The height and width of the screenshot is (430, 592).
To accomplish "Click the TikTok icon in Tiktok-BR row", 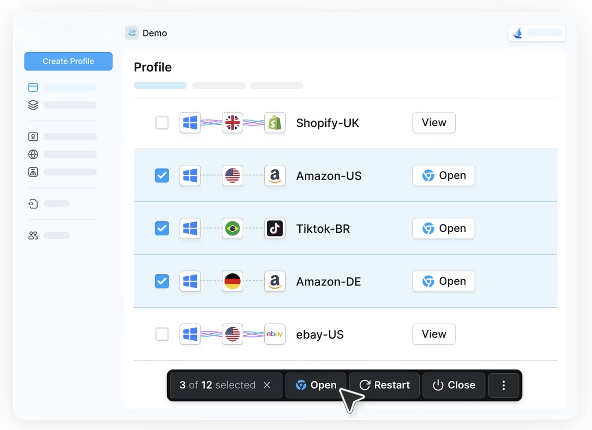I will pos(275,229).
